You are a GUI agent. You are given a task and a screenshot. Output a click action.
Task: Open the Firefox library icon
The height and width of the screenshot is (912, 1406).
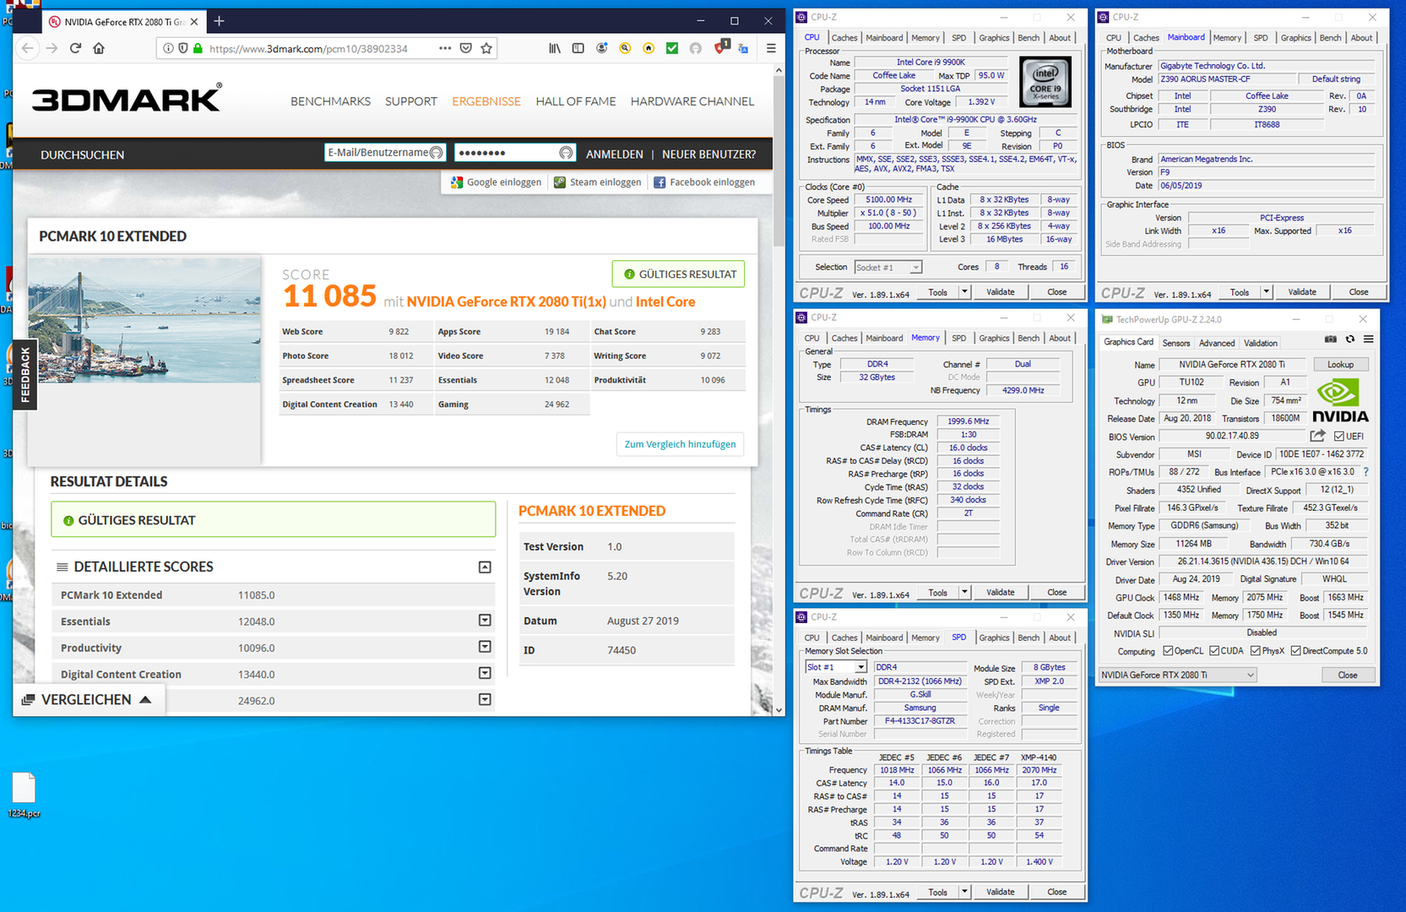pyautogui.click(x=554, y=48)
